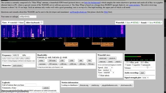
Task: Click the 'wider' bandwidth button
Action: (41, 60)
